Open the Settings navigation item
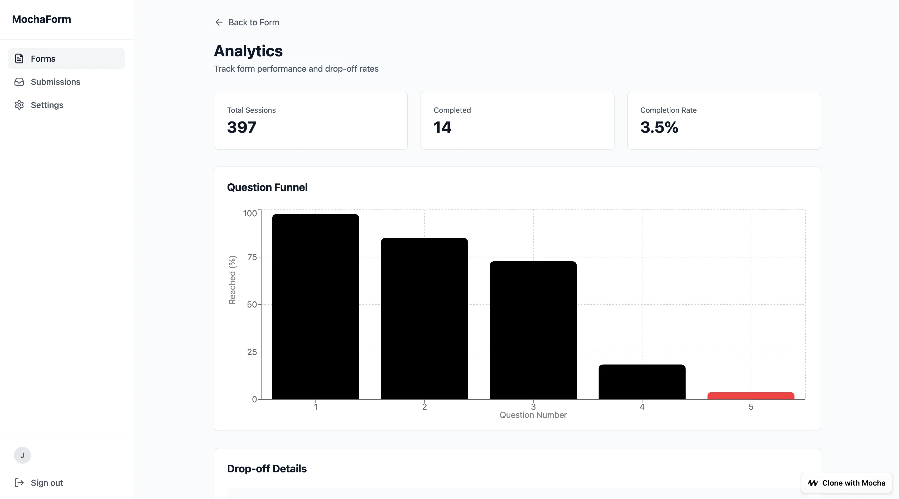The image size is (899, 499). point(47,105)
